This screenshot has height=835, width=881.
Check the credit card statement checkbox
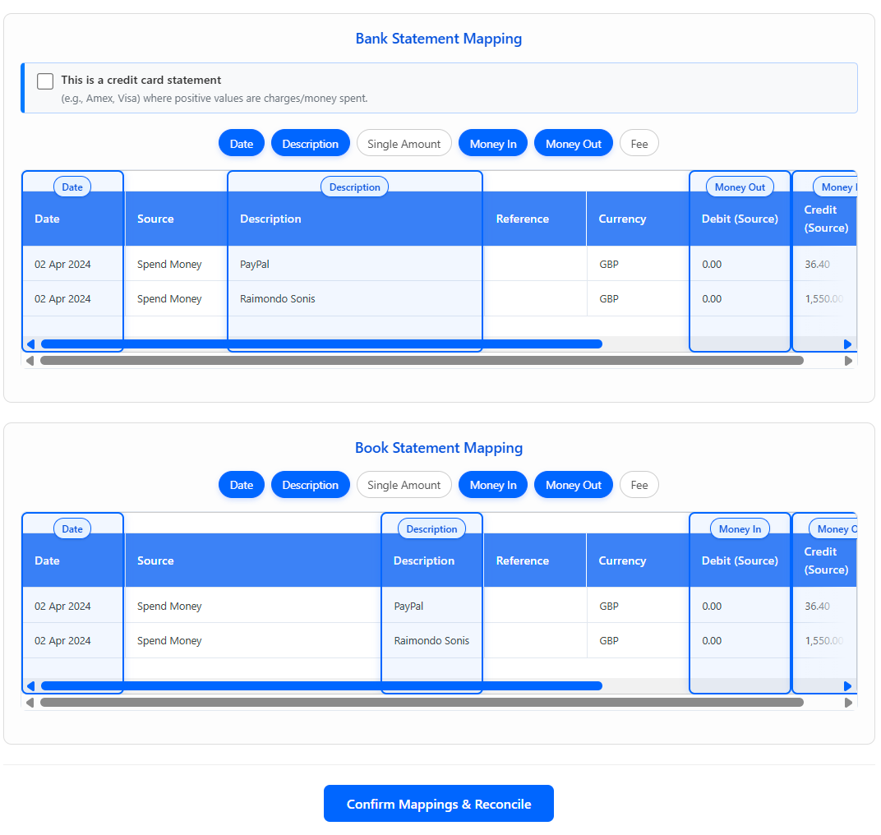click(x=45, y=81)
